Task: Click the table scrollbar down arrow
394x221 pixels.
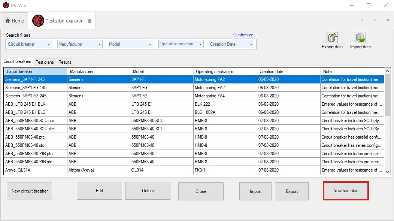Action: 387,172
